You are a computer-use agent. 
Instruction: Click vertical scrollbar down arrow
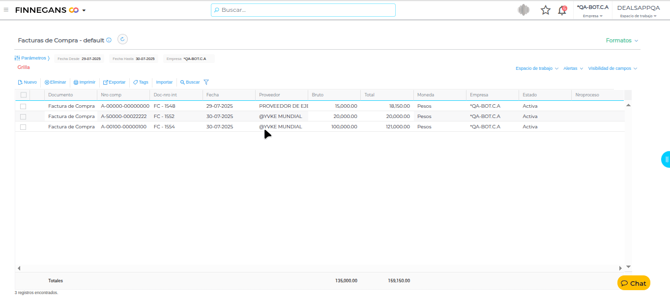coord(628,267)
